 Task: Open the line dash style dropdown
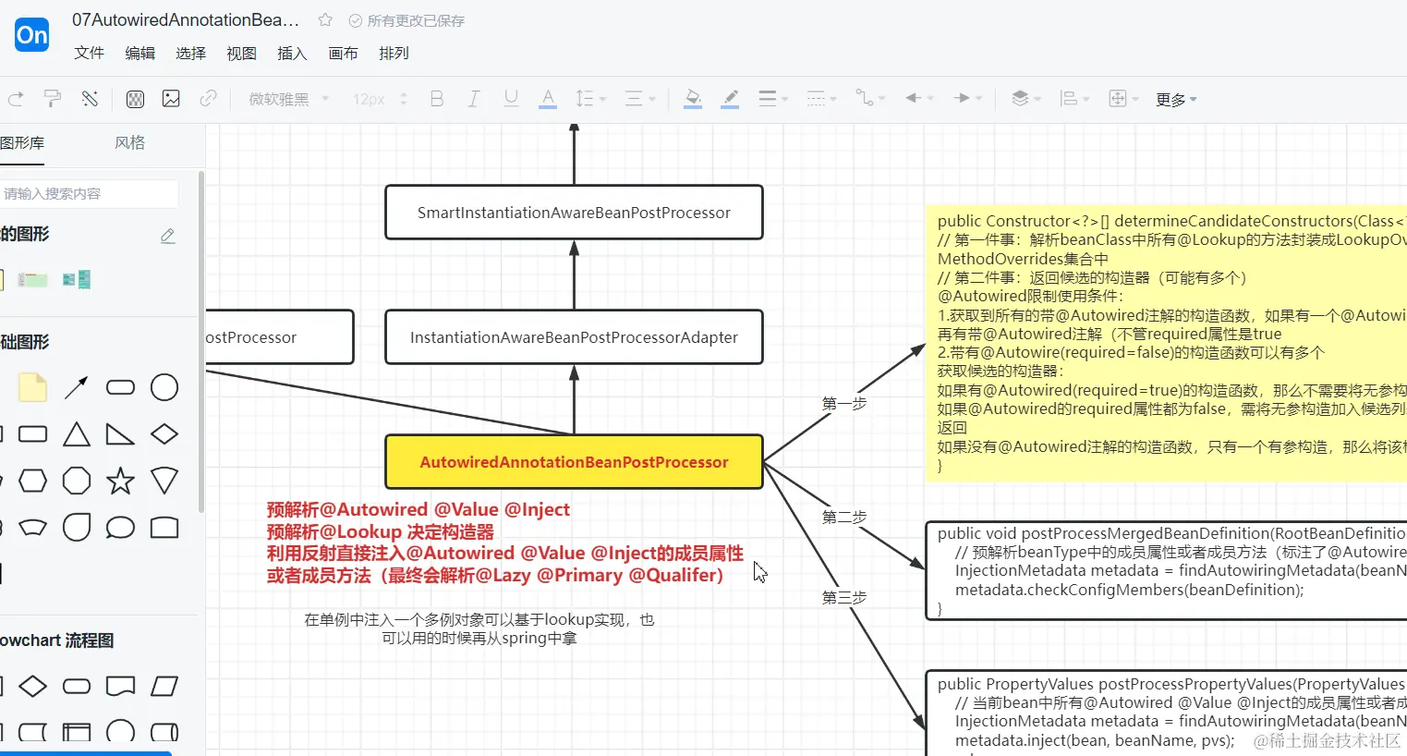[821, 99]
